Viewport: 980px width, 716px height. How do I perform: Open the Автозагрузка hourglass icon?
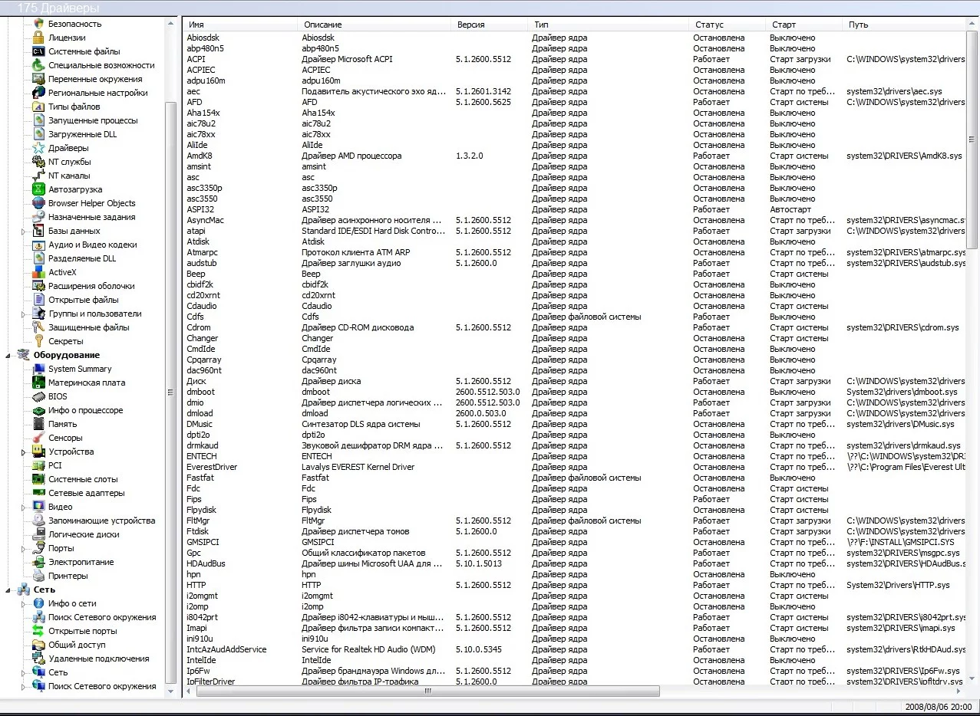(x=38, y=189)
